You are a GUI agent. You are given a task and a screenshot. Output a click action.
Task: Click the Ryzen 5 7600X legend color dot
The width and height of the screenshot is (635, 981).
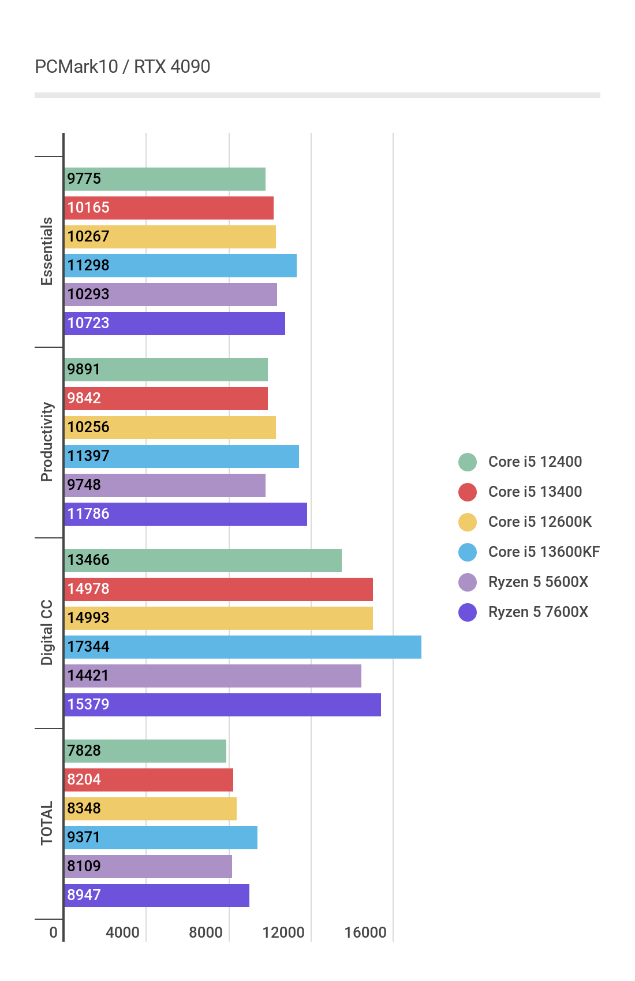(468, 612)
